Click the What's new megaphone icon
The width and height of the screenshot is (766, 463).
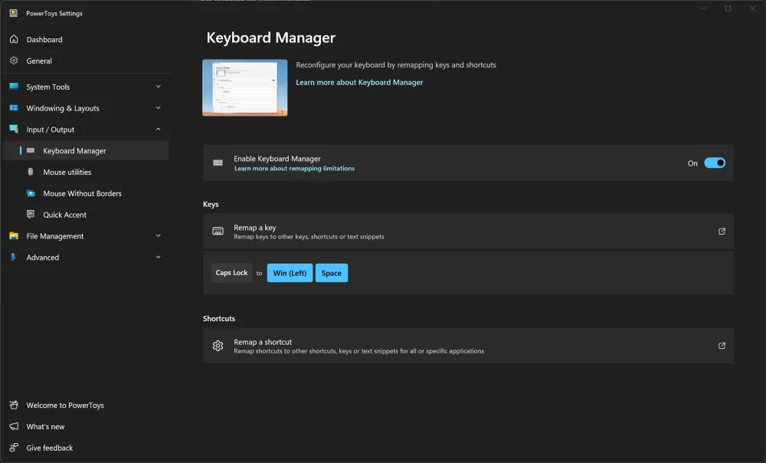click(14, 426)
